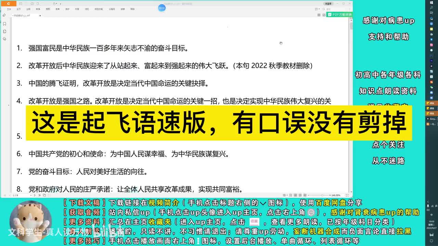Open the bookmarks panel icon
Image resolution: width=438 pixels, height=246 pixels.
(4, 24)
